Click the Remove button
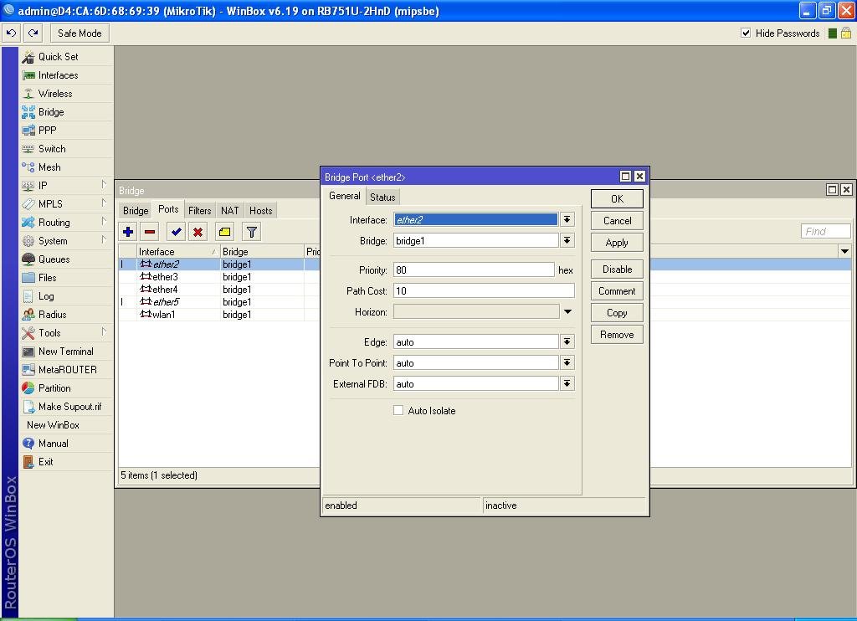 [617, 335]
